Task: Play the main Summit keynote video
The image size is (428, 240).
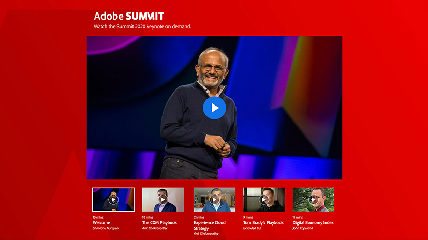Action: pos(214,108)
